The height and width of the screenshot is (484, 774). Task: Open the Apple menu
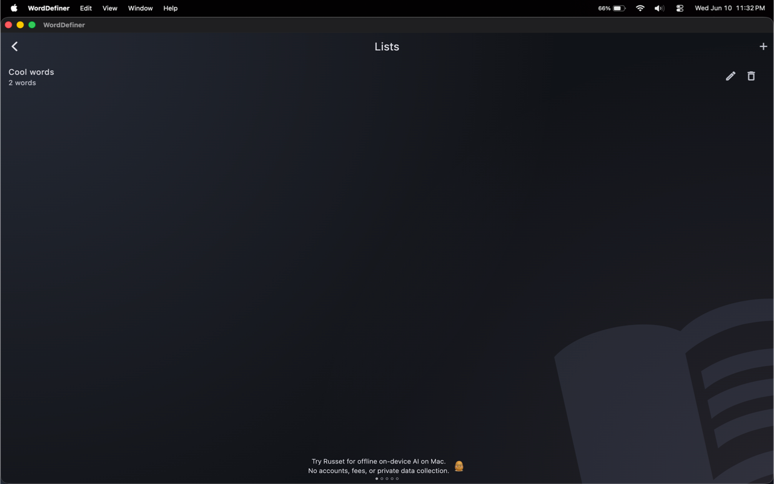pos(14,8)
